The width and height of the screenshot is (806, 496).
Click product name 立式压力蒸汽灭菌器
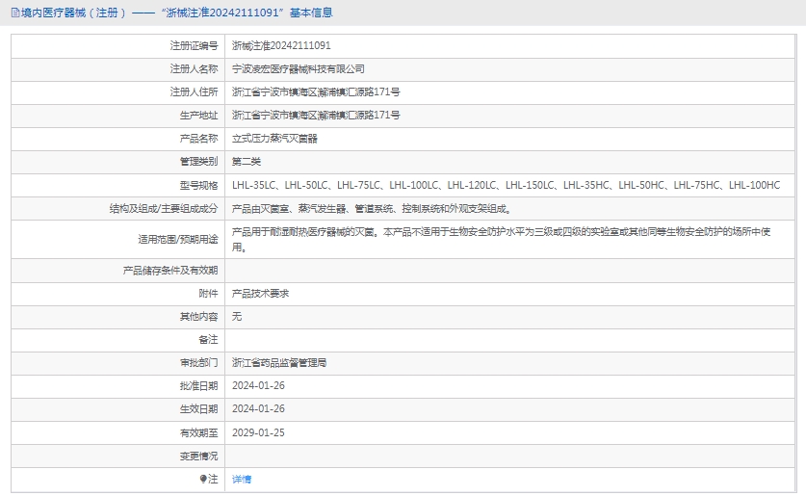[274, 138]
